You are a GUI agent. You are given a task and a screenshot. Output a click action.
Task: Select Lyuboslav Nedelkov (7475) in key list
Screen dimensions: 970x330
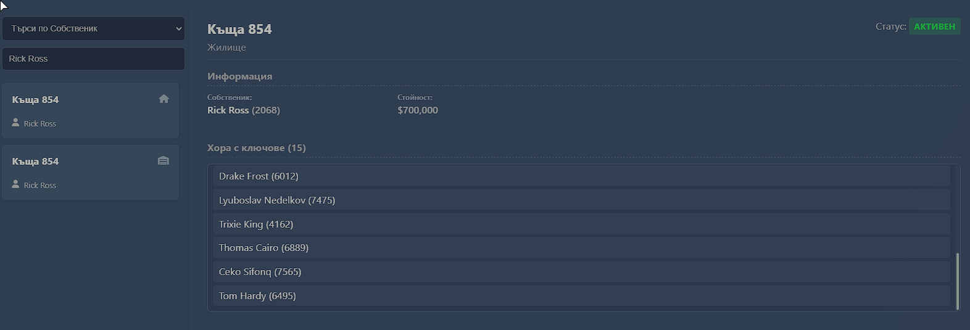[581, 200]
